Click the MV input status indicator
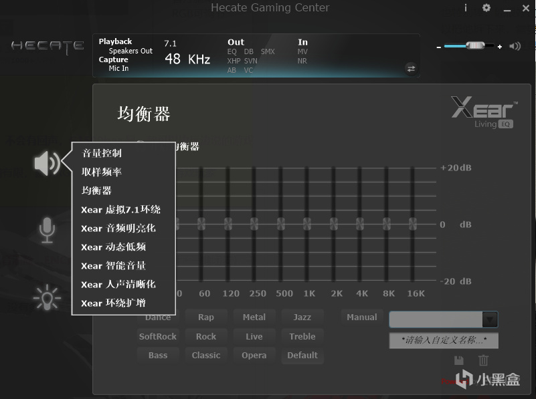 pyautogui.click(x=302, y=52)
